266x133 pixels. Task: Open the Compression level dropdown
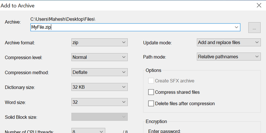99,57
